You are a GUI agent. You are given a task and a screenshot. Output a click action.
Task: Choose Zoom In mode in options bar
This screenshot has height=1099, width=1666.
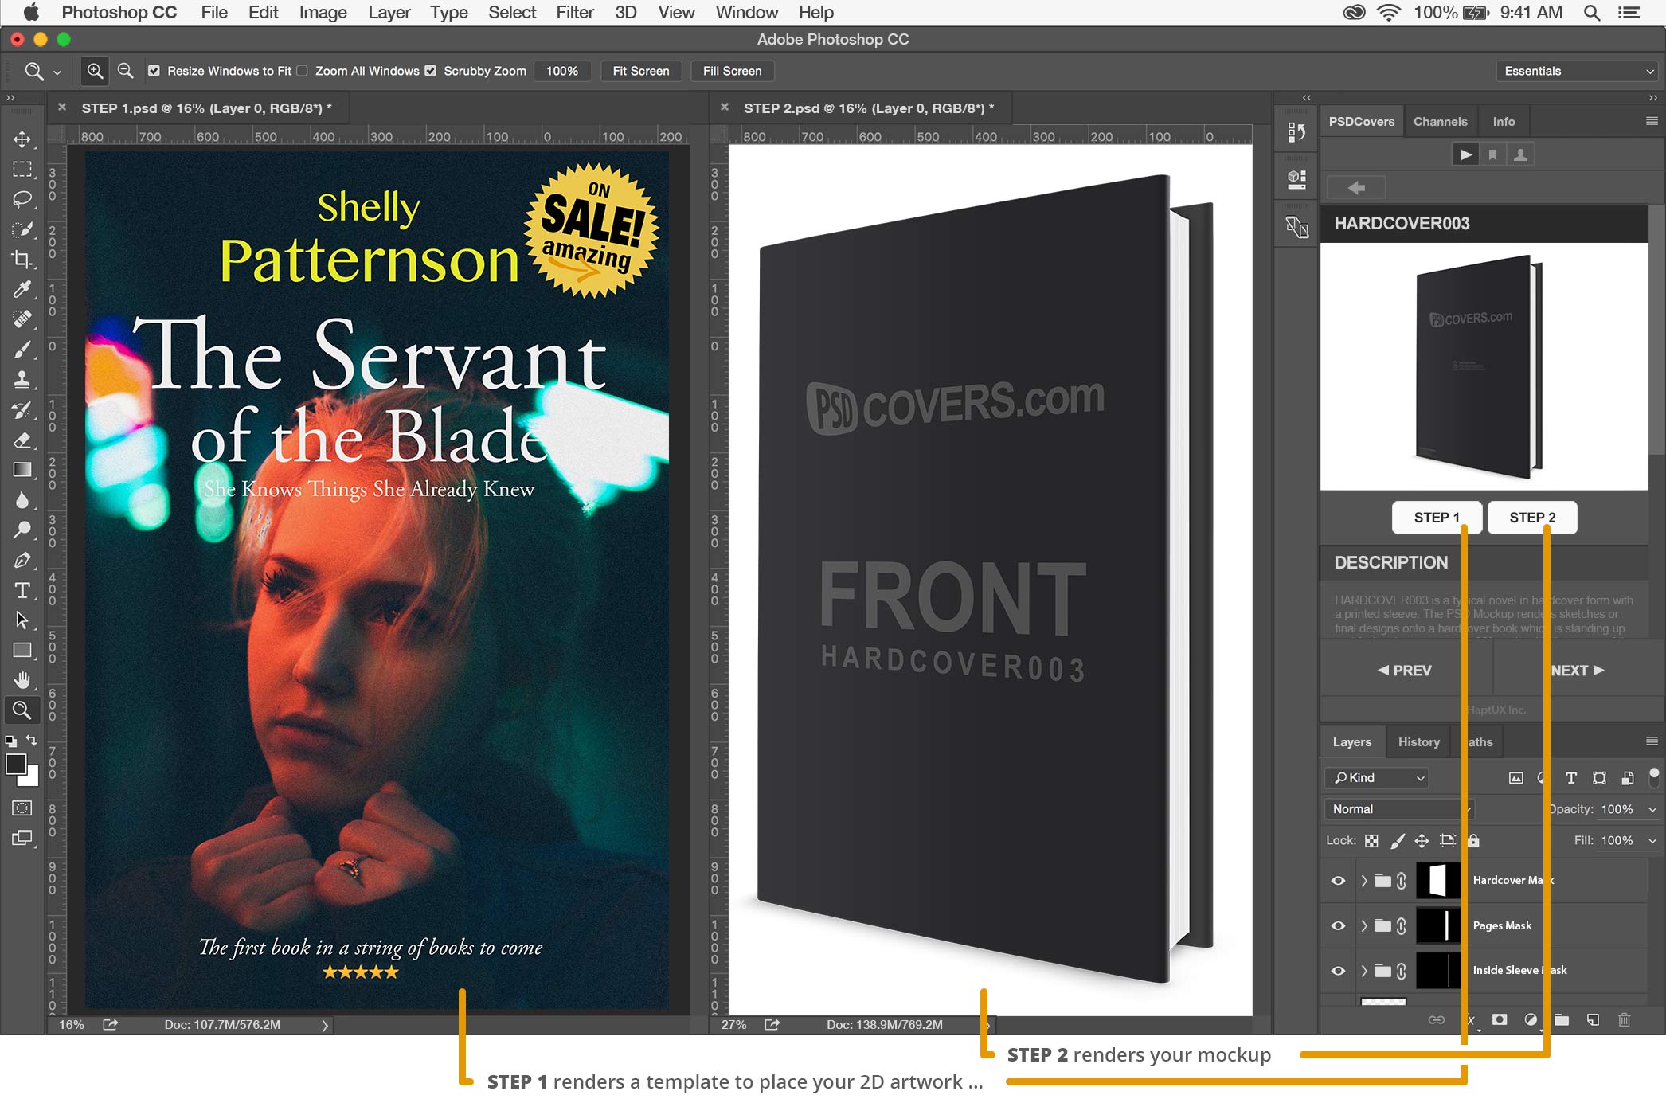click(95, 71)
